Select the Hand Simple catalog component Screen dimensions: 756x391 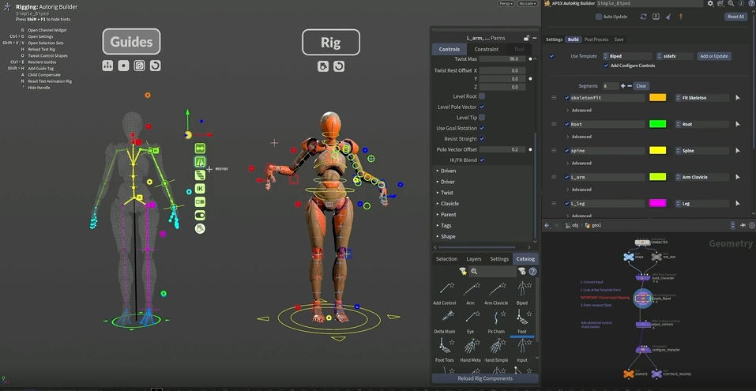coord(496,350)
